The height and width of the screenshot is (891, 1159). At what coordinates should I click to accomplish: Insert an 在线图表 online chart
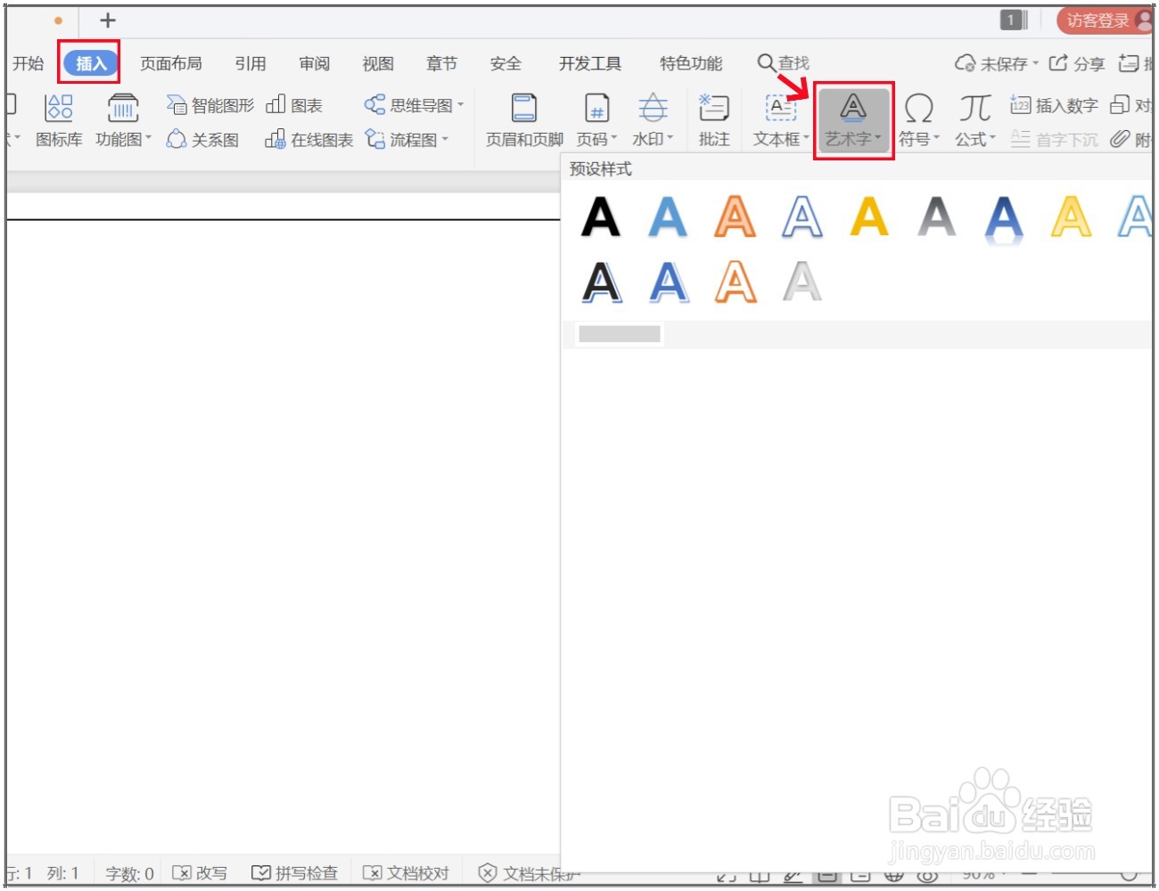tap(309, 140)
